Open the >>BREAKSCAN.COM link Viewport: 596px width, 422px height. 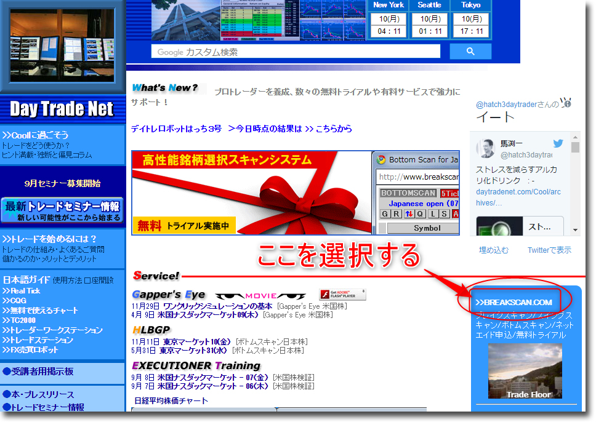coord(513,302)
